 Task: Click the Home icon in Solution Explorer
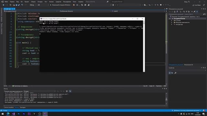pyautogui.click(x=175, y=12)
